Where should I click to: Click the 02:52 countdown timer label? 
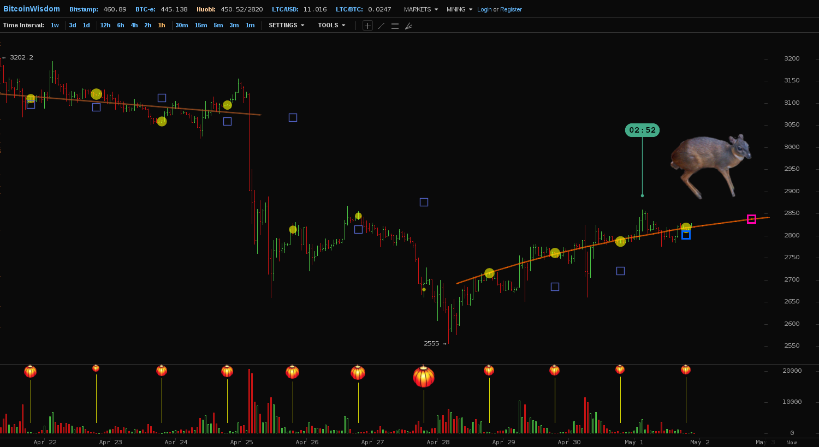point(642,130)
